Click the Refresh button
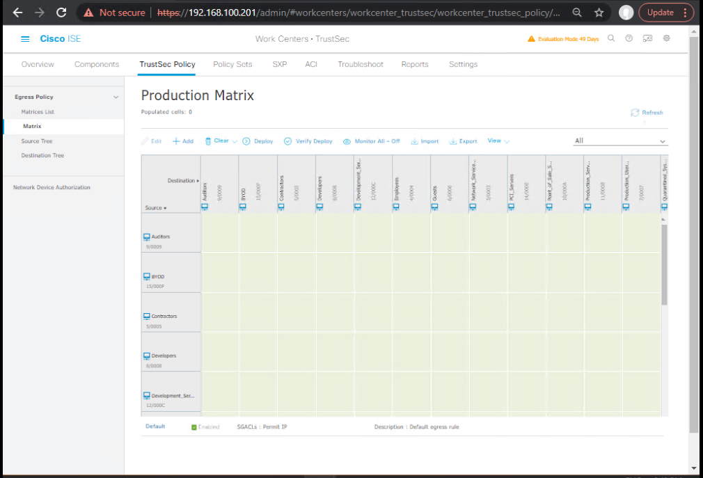Screen dimensions: 703x478 tap(647, 113)
